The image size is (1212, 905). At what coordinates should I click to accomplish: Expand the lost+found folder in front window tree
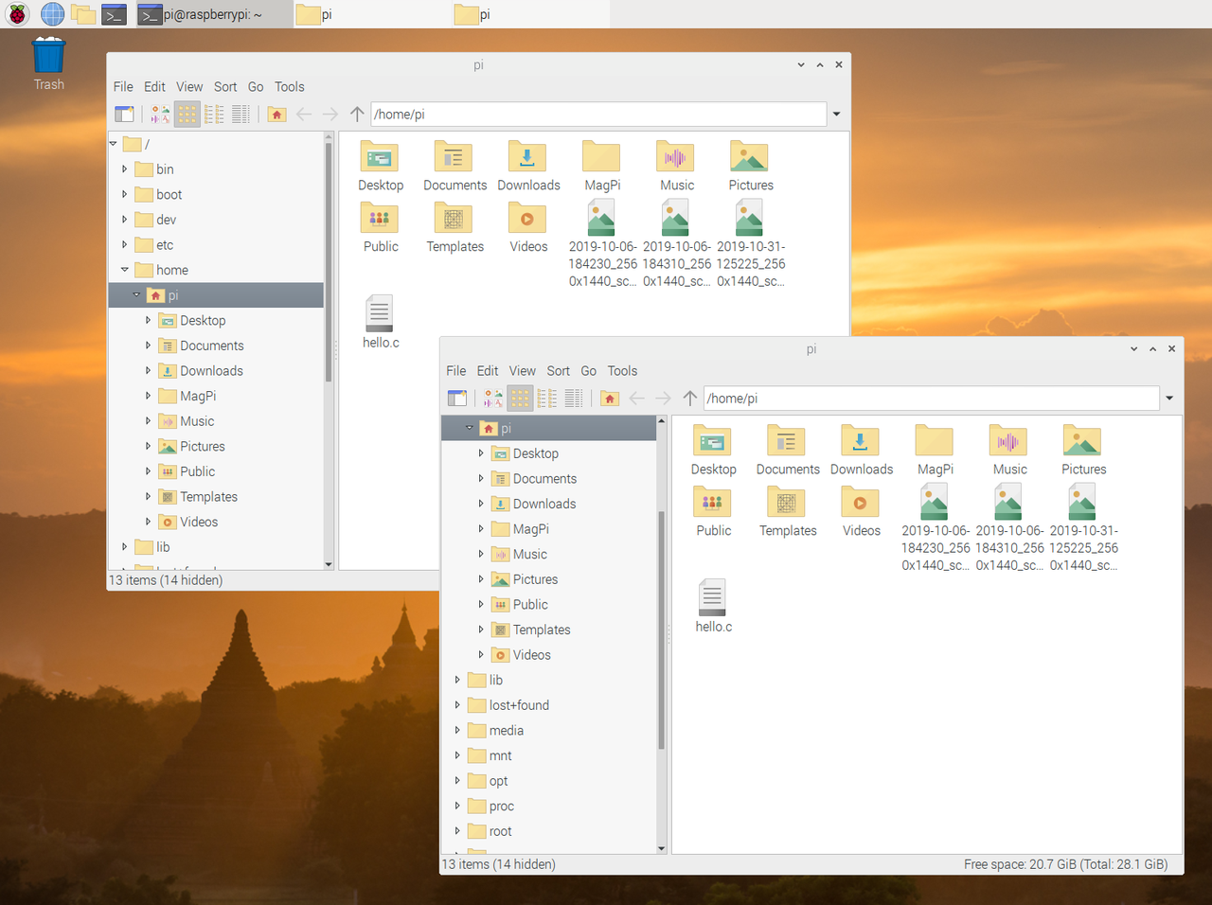click(457, 705)
